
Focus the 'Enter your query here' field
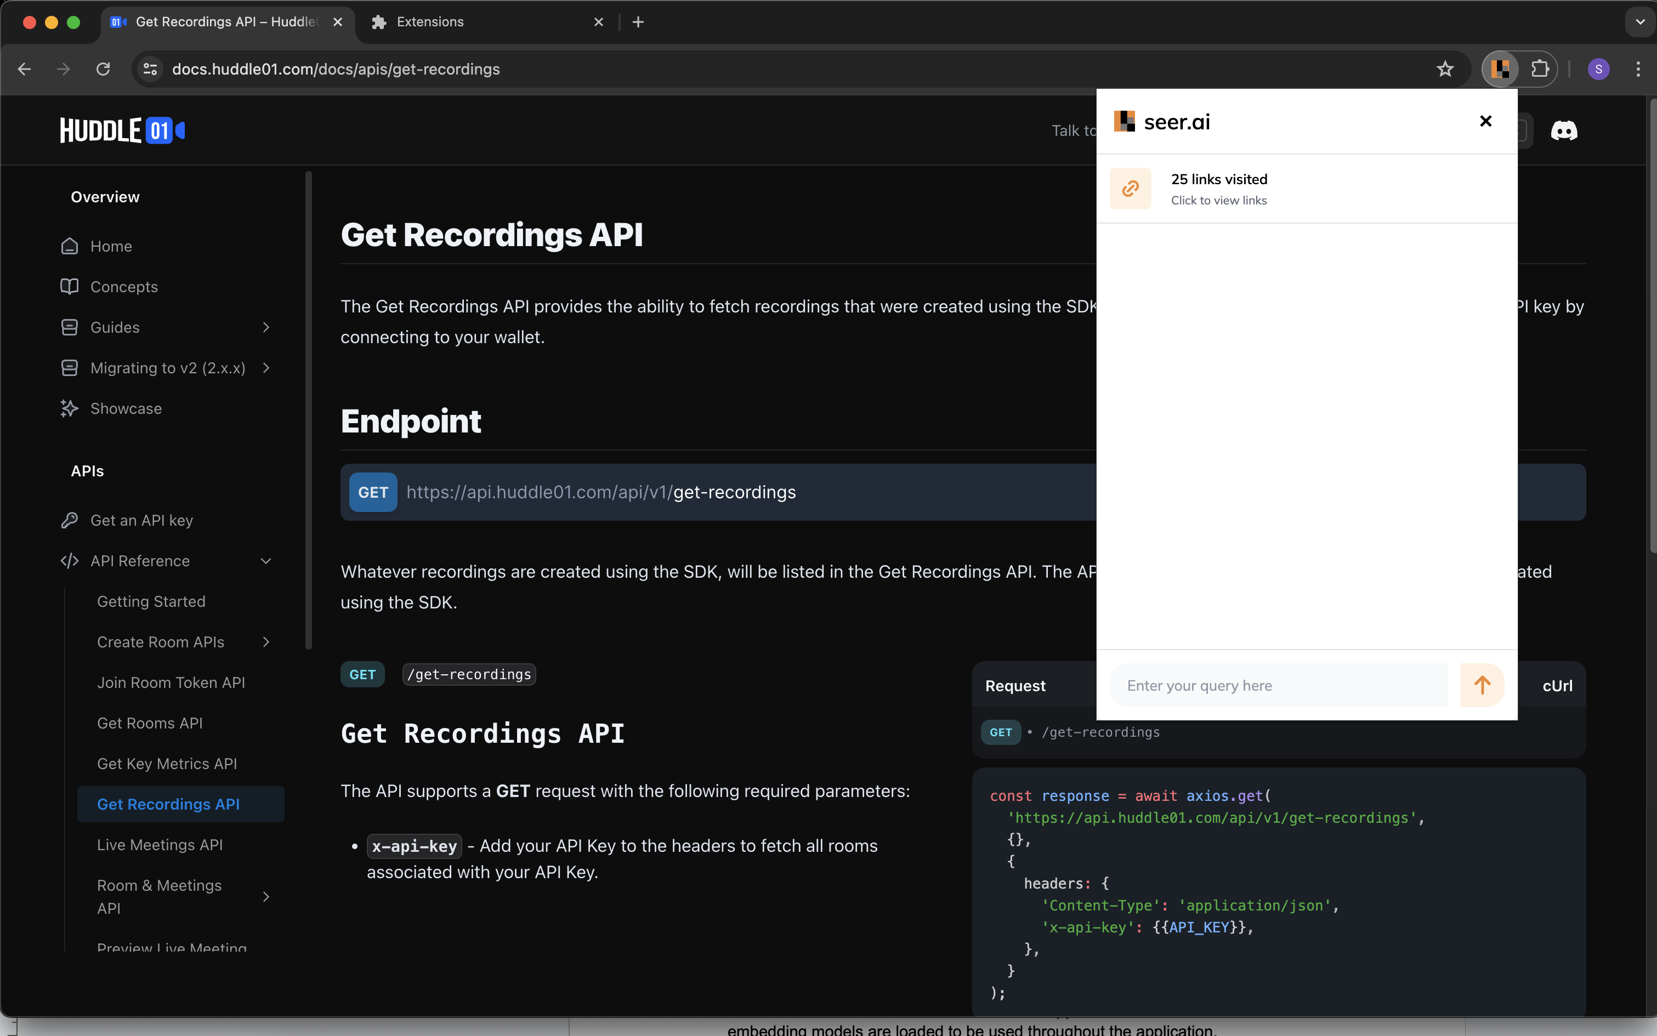point(1278,685)
